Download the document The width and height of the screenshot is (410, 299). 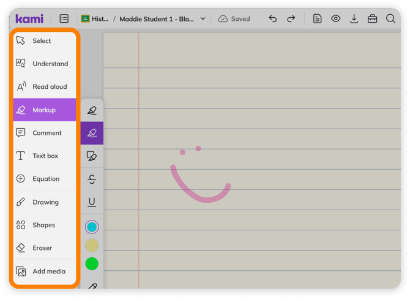pyautogui.click(x=354, y=19)
